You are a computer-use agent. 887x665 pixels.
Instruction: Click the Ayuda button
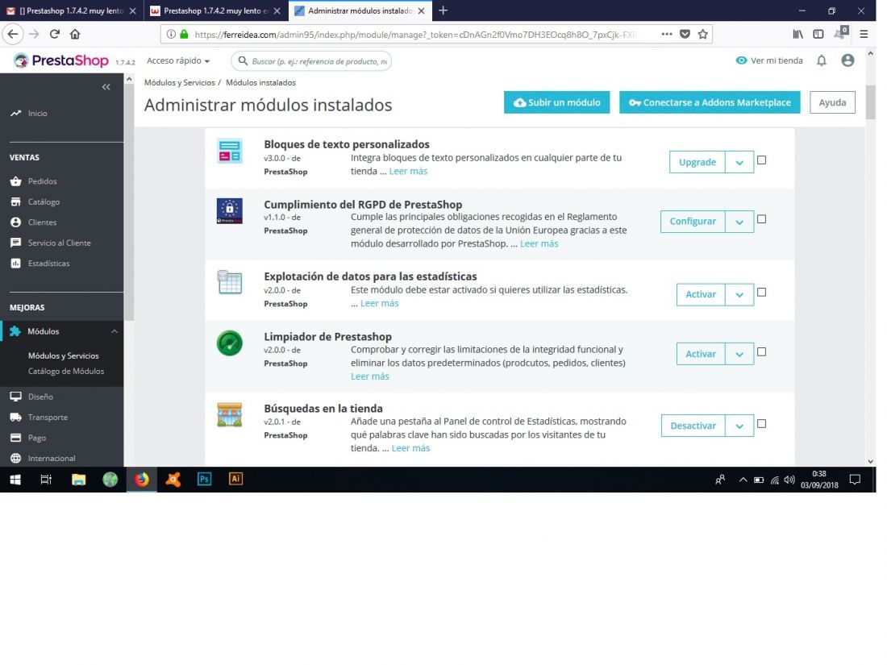[x=832, y=102]
